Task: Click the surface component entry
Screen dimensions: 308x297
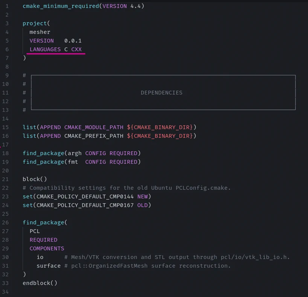Action: (x=49, y=266)
